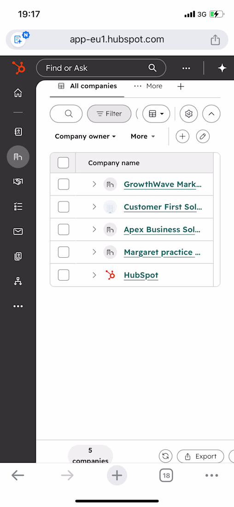Open the HubSpot sprocket logo home
Viewport: 234px width, 507px height.
click(18, 68)
